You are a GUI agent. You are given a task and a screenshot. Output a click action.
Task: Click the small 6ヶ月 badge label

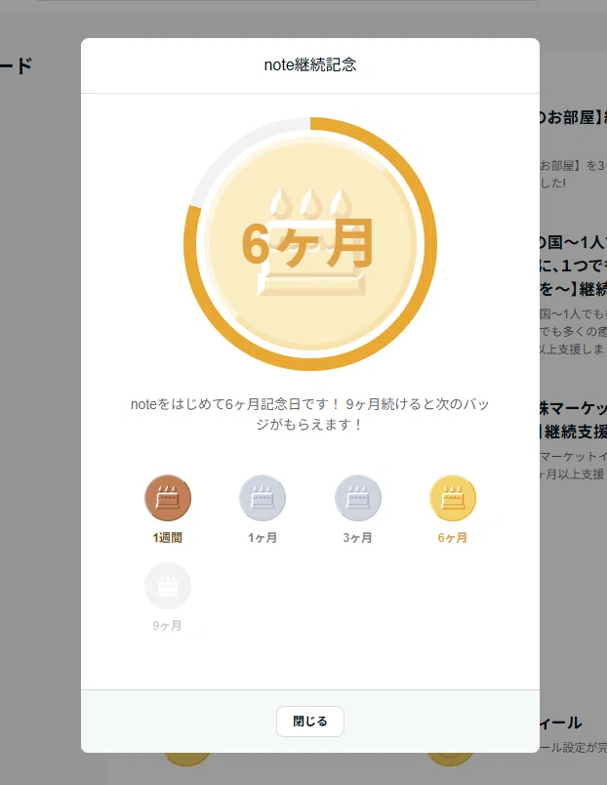point(453,538)
